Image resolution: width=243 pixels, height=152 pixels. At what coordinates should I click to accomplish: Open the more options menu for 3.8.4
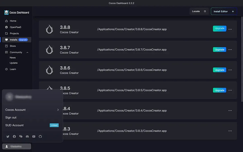click(x=230, y=110)
